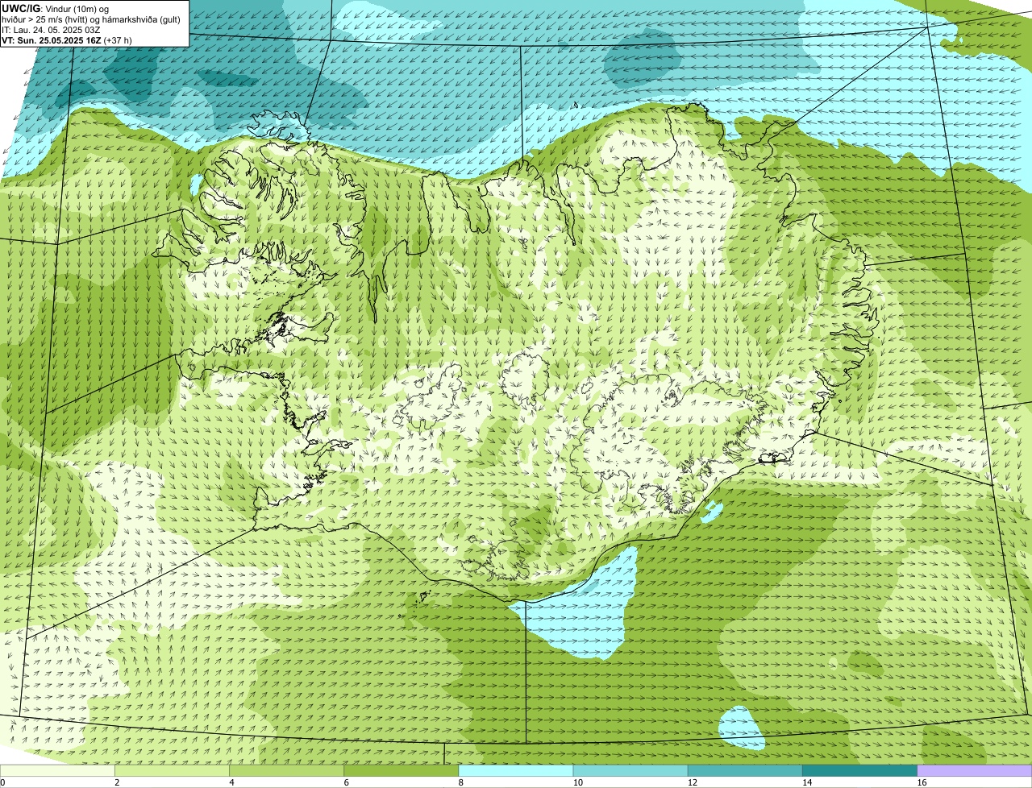Screen dimensions: 1032x788
Task: Click the '16' tick label on the scale
Action: pyautogui.click(x=922, y=782)
